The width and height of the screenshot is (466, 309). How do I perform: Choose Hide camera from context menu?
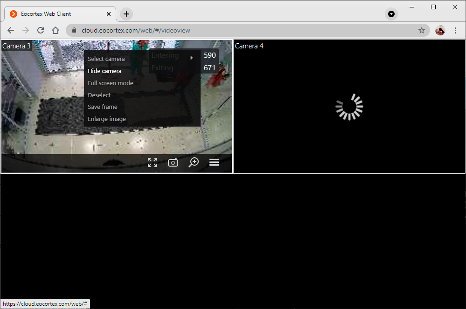coord(104,71)
